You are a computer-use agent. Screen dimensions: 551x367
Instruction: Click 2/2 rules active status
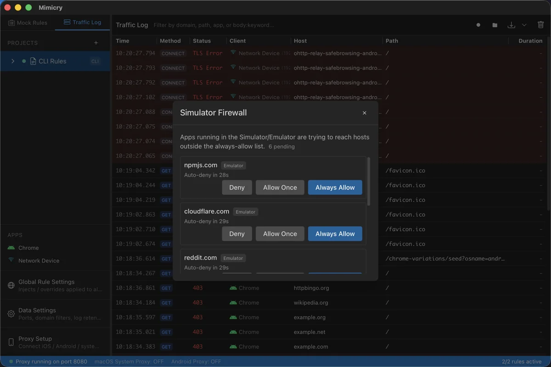click(522, 361)
